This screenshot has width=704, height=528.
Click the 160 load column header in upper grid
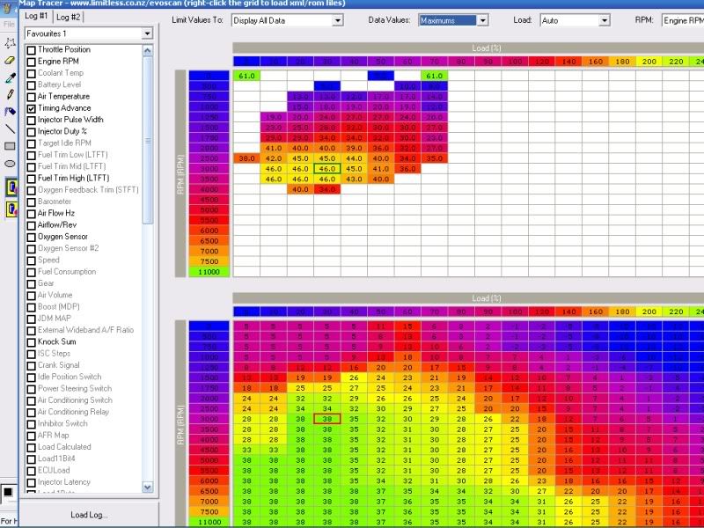tap(596, 62)
